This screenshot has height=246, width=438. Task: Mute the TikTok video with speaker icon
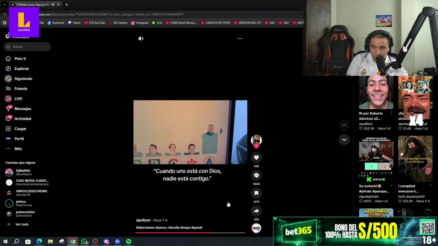tap(141, 39)
